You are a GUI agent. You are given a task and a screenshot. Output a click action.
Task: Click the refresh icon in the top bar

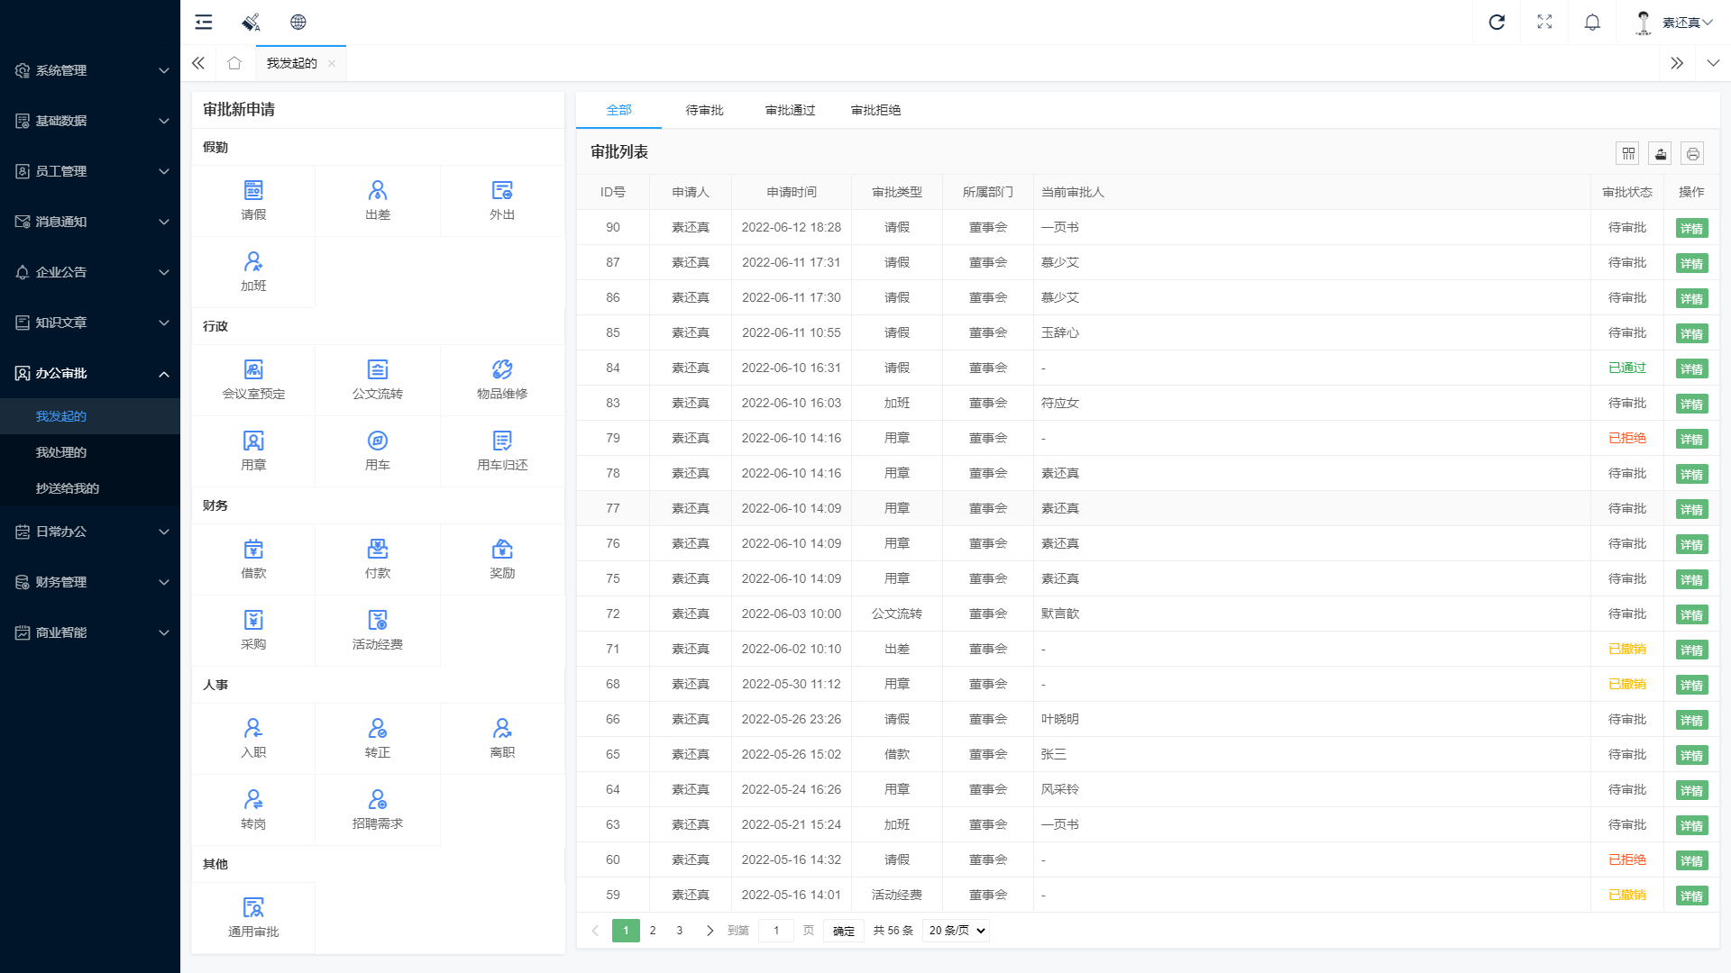pos(1497,22)
